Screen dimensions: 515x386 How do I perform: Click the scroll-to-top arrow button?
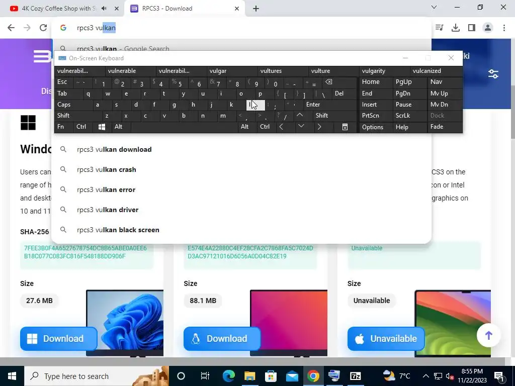click(489, 335)
